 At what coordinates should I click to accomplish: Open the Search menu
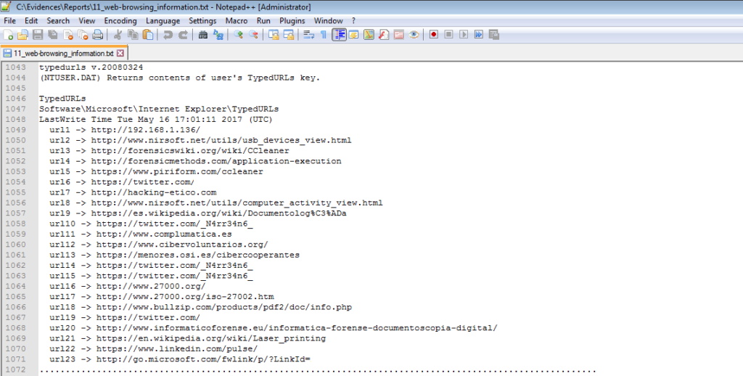click(58, 21)
